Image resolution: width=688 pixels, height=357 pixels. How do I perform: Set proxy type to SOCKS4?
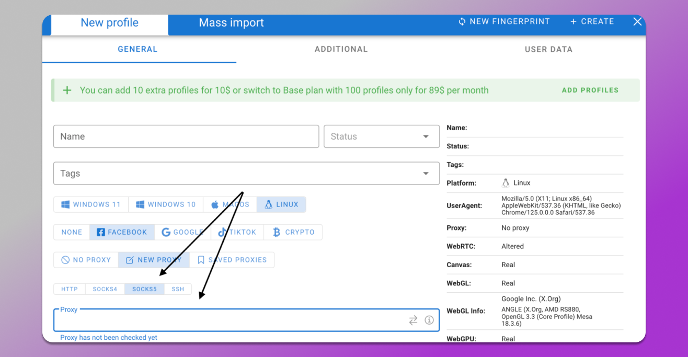point(105,289)
